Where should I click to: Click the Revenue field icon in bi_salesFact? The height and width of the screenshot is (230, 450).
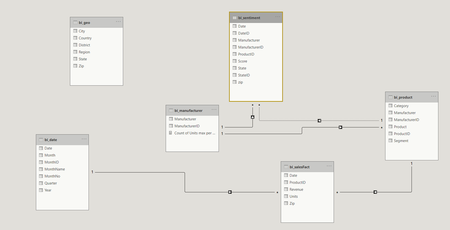tap(286, 189)
